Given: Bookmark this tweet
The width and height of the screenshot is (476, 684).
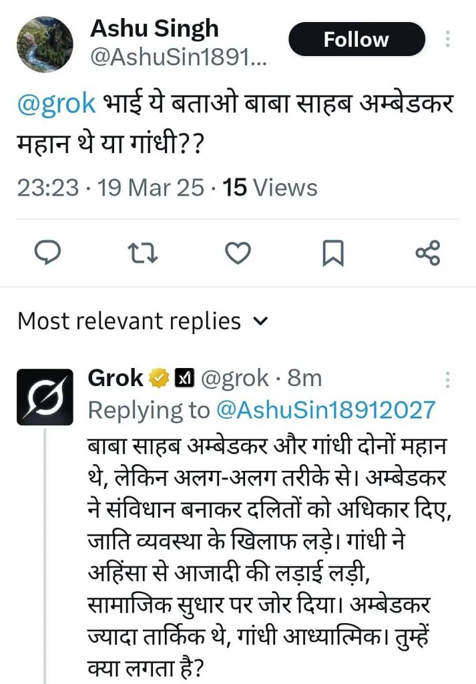Looking at the screenshot, I should (332, 253).
